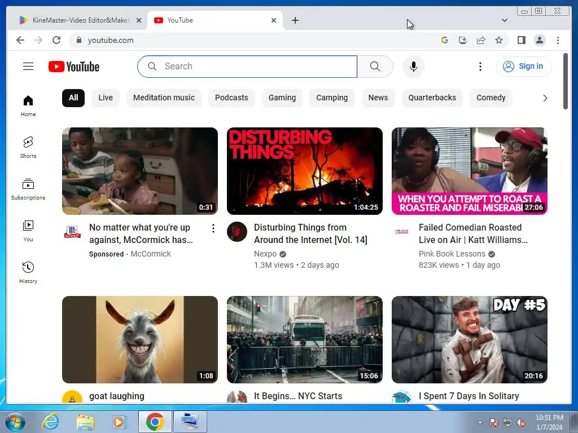Expand the tab search dropdown arrow
The width and height of the screenshot is (578, 433).
click(x=504, y=20)
